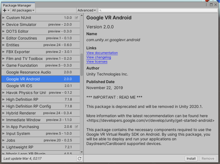Open the View documentation link
This screenshot has height=164, width=220.
click(102, 53)
